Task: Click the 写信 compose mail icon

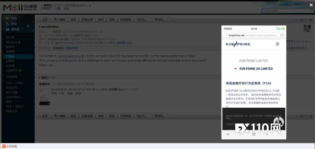Action: 8,18
